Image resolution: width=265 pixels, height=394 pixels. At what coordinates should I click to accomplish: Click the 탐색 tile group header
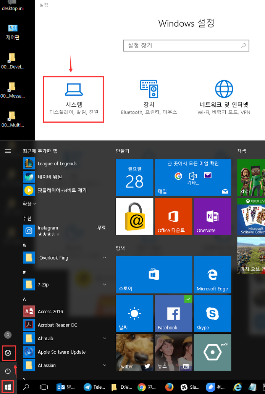tap(120, 248)
